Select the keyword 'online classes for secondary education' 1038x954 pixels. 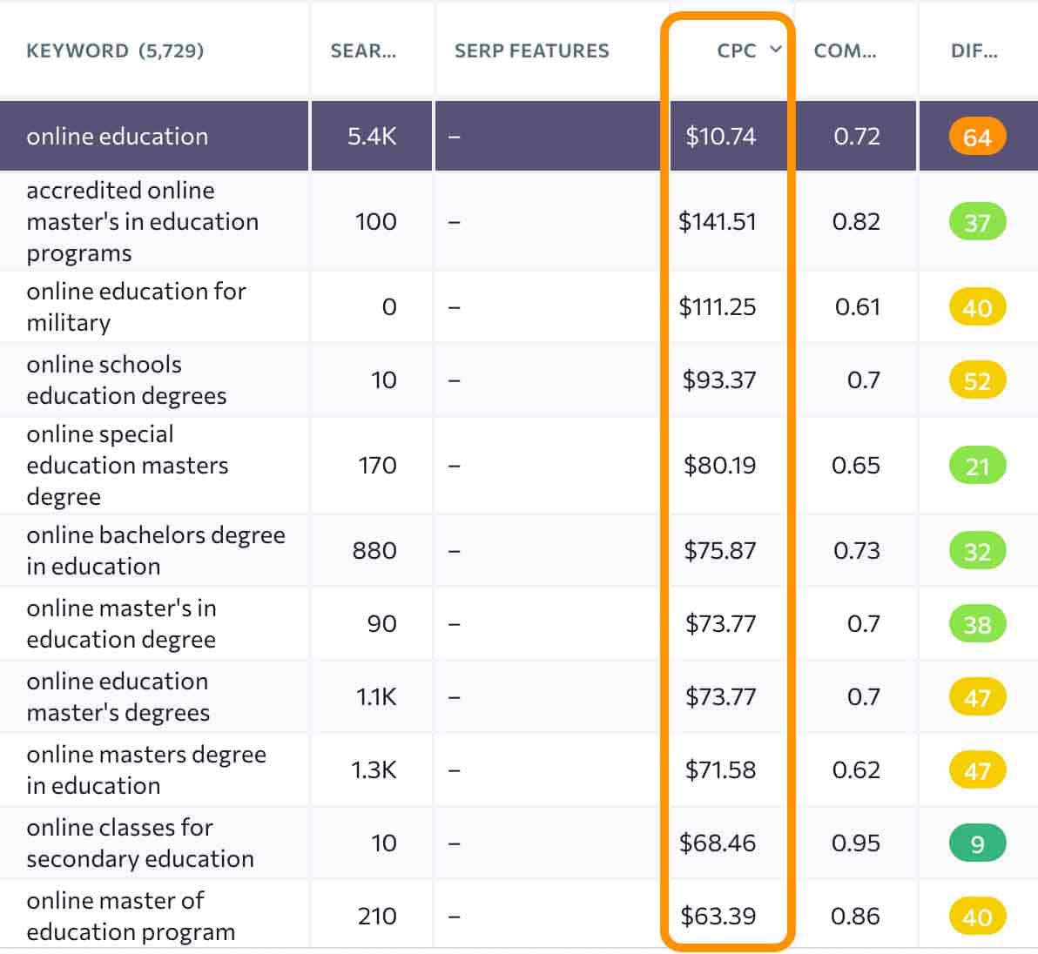coord(139,843)
